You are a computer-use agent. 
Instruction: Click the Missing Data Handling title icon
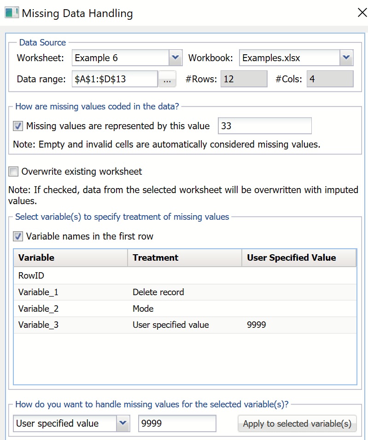pos(12,12)
